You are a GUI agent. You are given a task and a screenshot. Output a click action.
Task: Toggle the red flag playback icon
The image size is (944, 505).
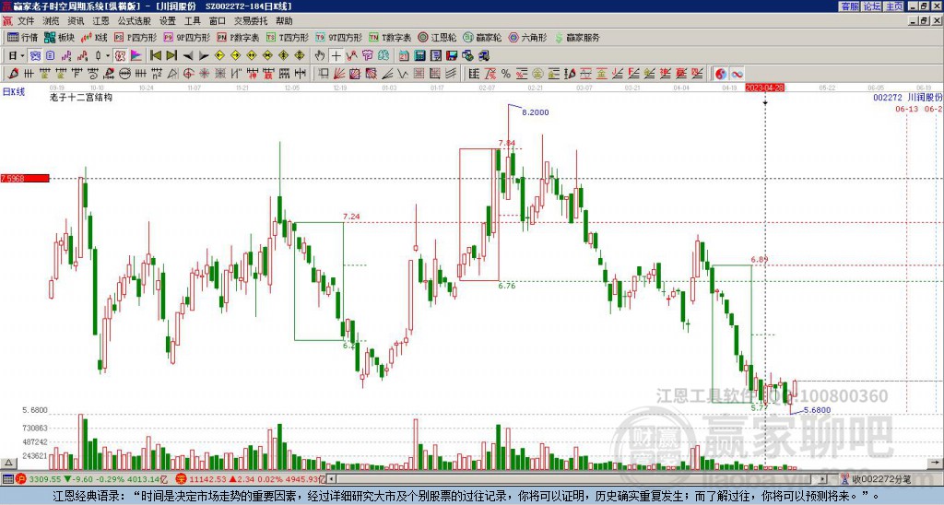pyautogui.click(x=137, y=55)
